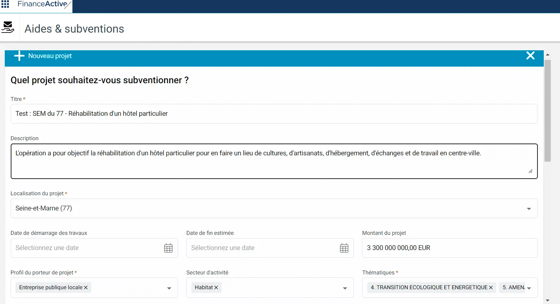Edit the Titre input field
Viewport: 560px width, 304px height.
274,114
